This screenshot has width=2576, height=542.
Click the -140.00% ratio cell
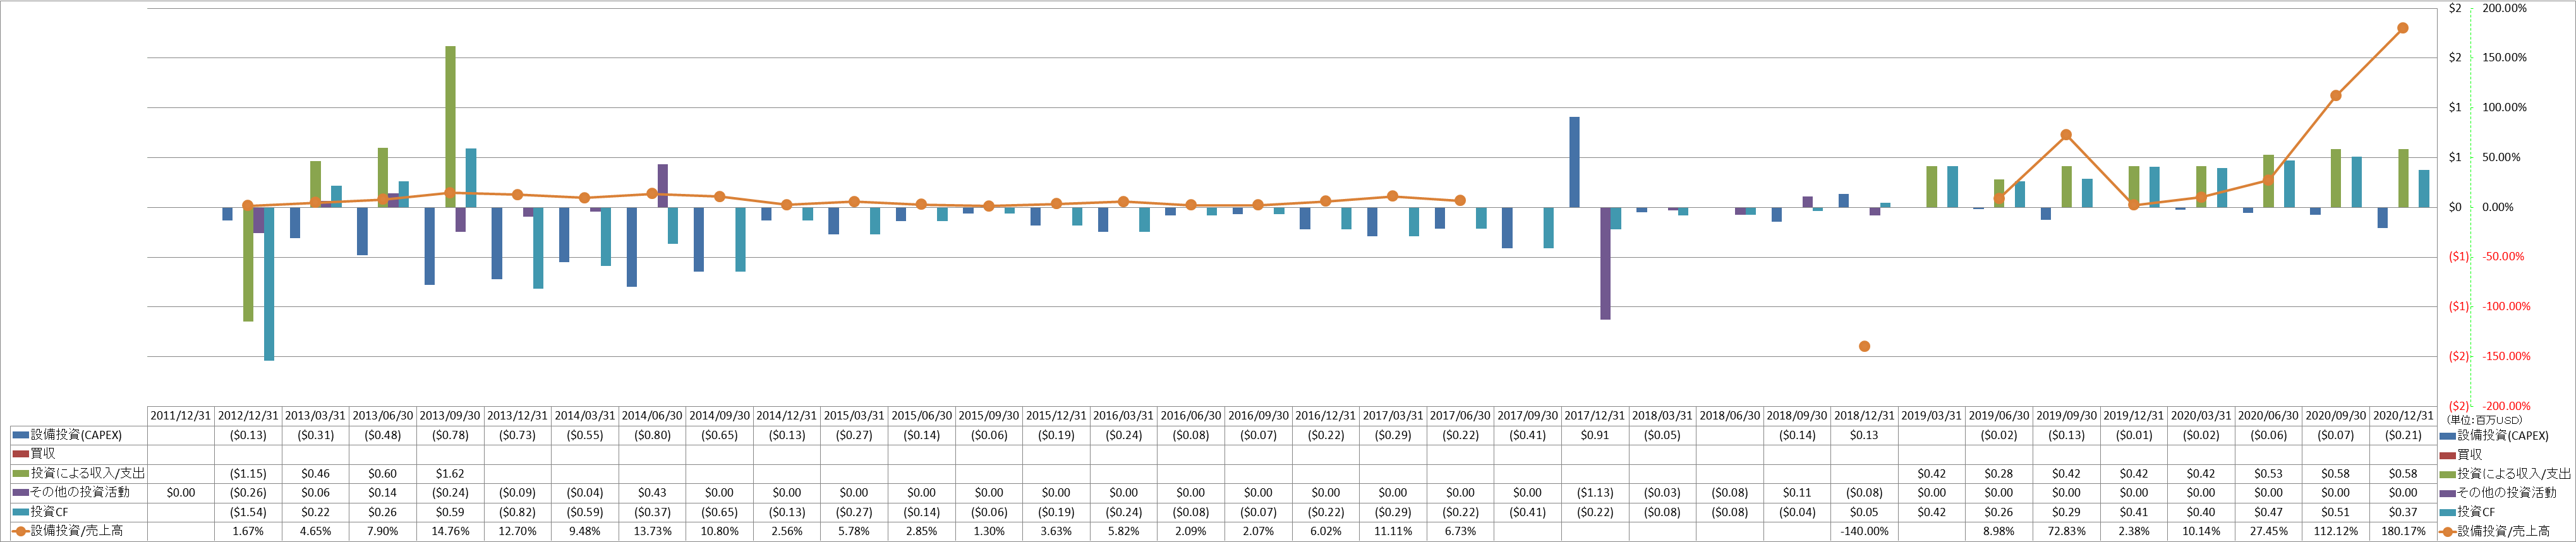[x=1864, y=531]
